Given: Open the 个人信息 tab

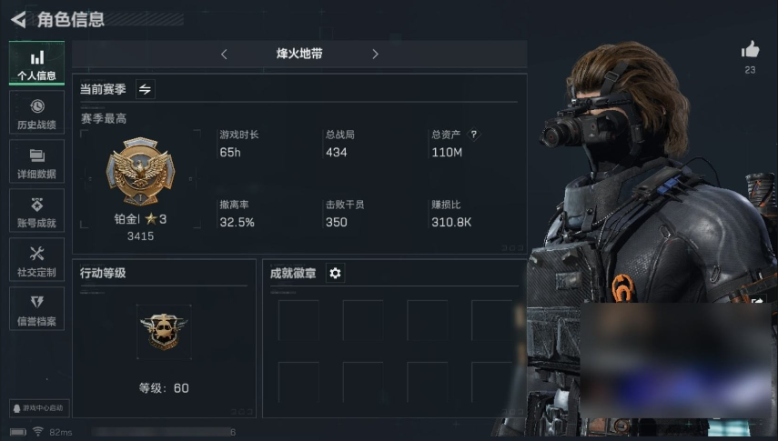Looking at the screenshot, I should (36, 64).
